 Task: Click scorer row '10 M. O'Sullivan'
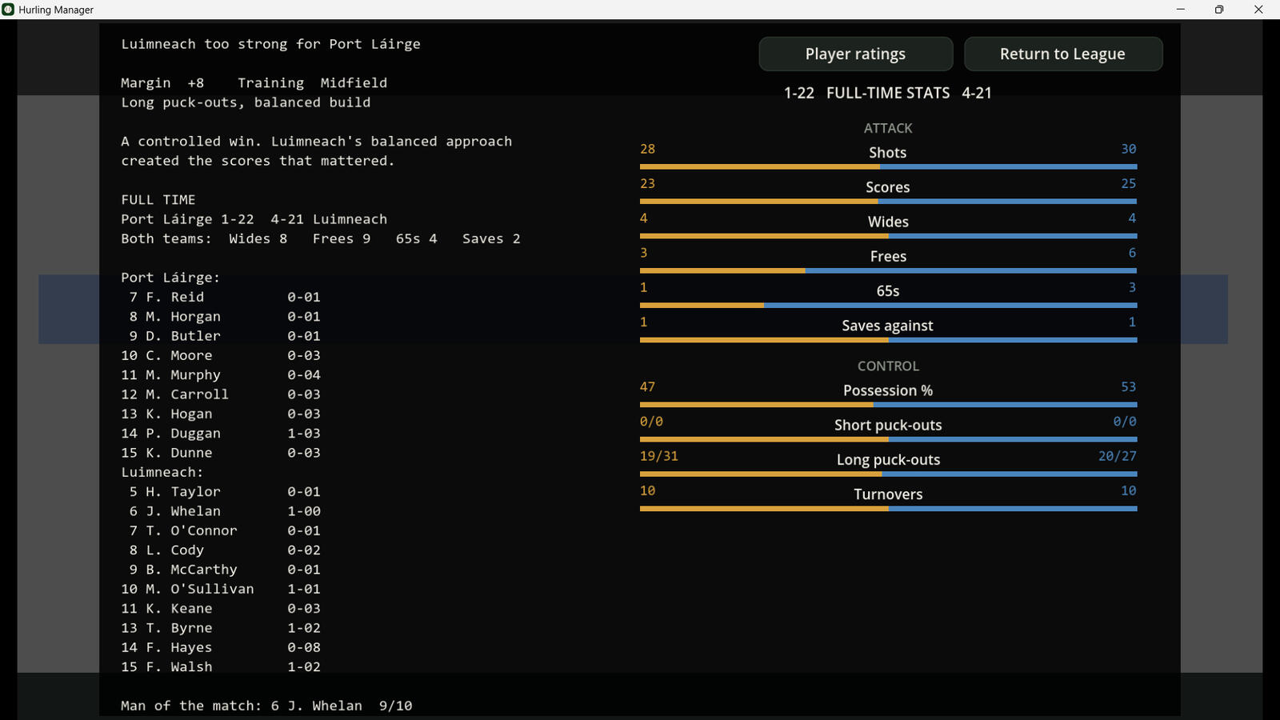(221, 589)
